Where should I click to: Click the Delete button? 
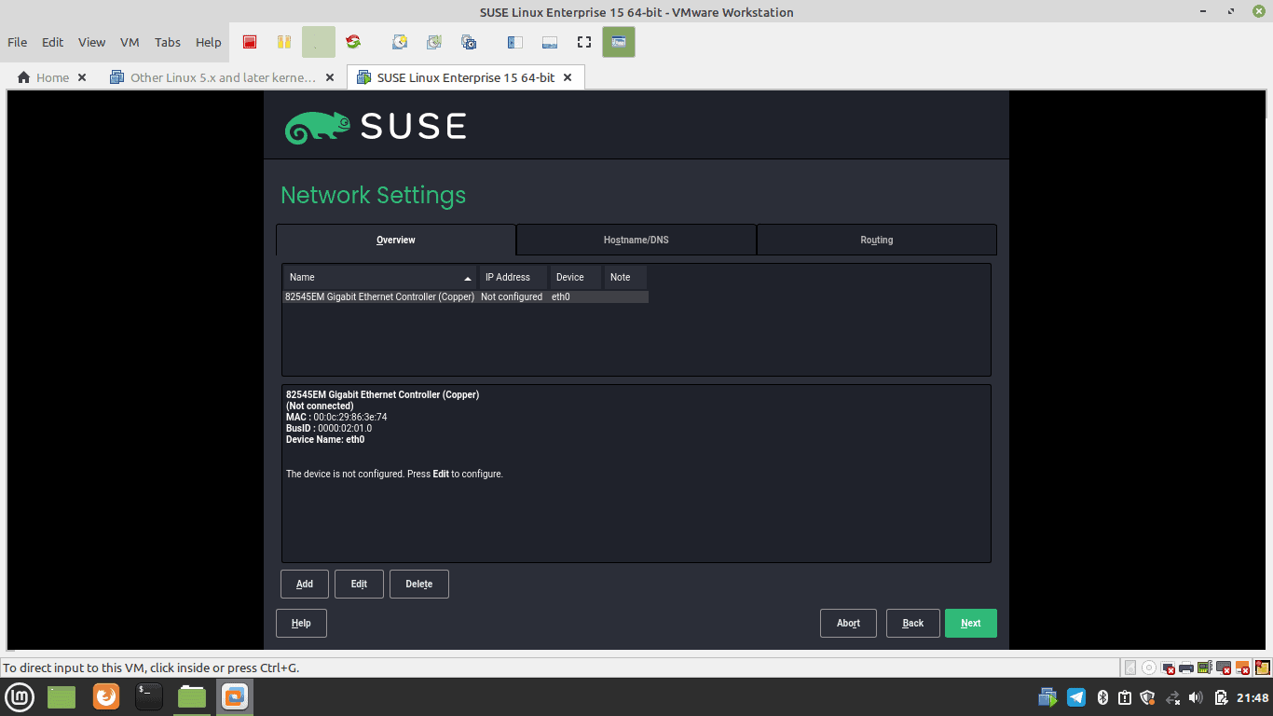(419, 584)
